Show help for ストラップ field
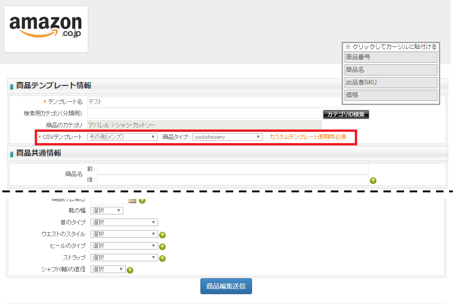The height and width of the screenshot is (304, 459). 162,258
